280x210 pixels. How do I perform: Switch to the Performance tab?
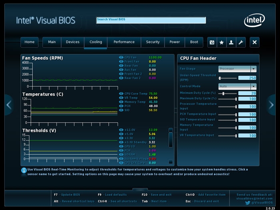pyautogui.click(x=124, y=42)
